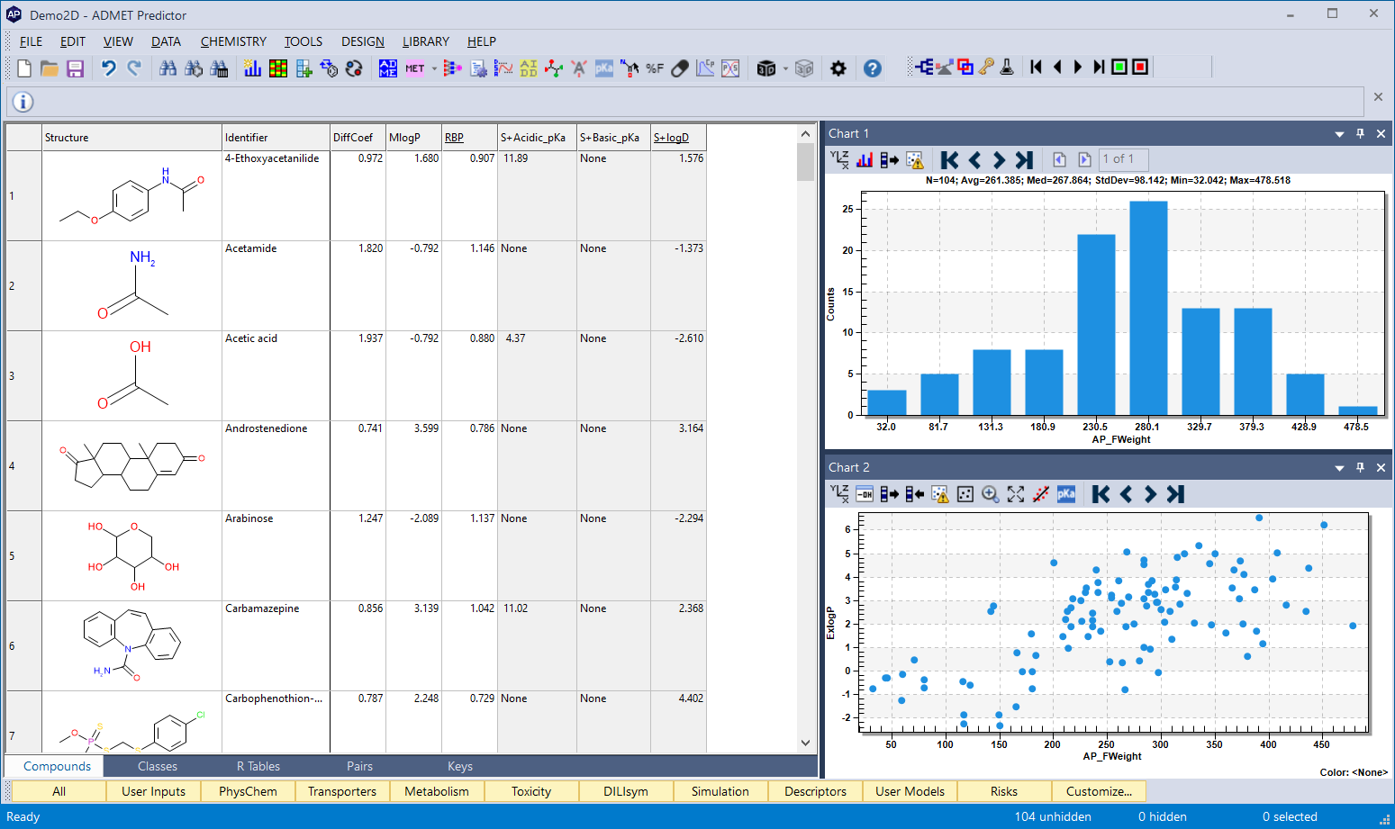The image size is (1395, 829).
Task: Switch to the Pairs tab
Action: pyautogui.click(x=359, y=766)
